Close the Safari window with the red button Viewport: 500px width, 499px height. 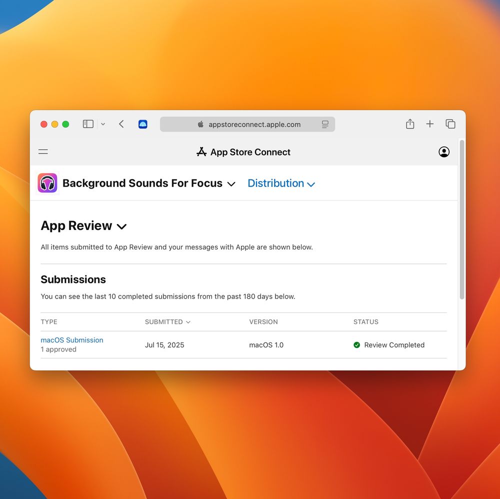point(44,124)
